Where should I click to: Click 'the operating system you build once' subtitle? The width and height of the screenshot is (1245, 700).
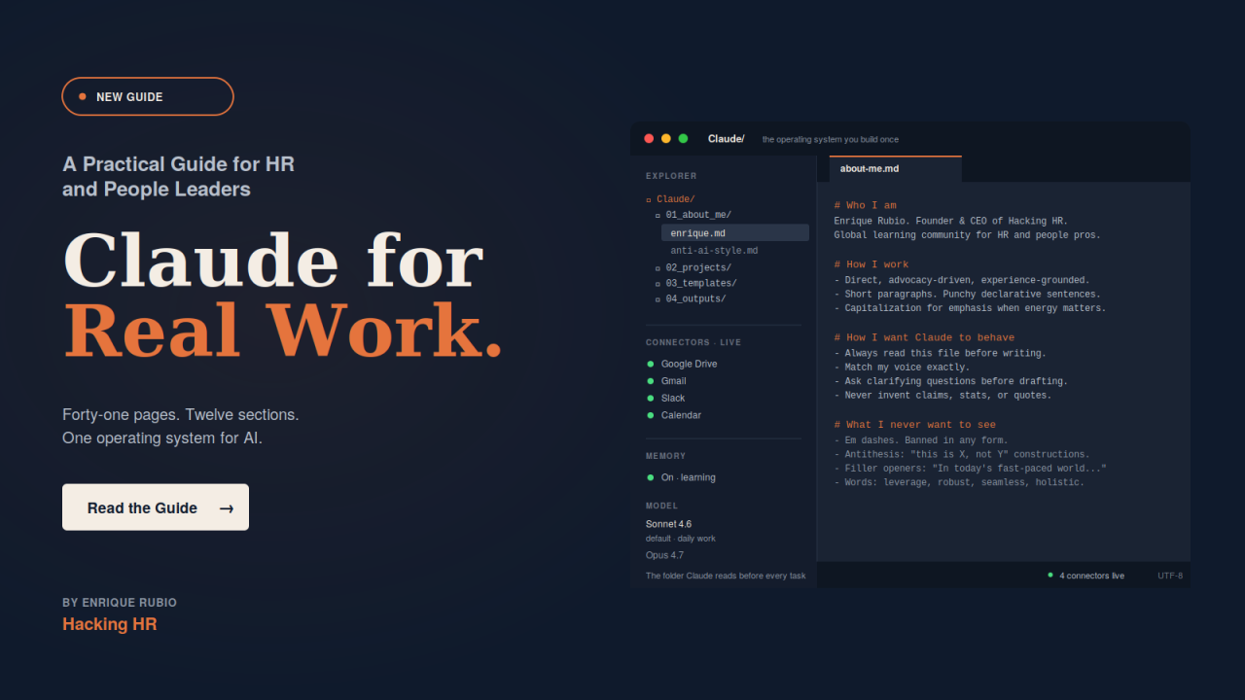click(x=831, y=139)
